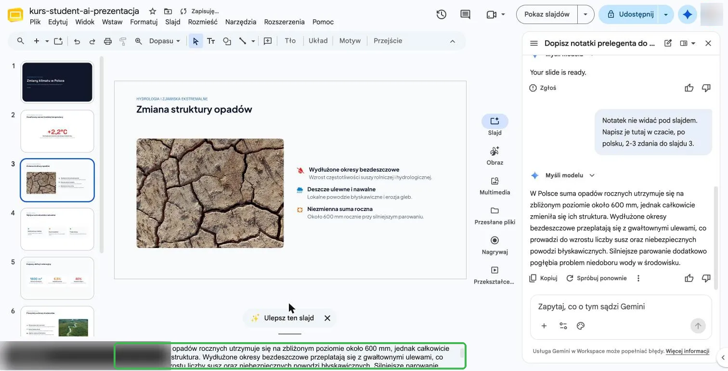Star the presentation title
This screenshot has height=371, width=728.
coord(153,11)
